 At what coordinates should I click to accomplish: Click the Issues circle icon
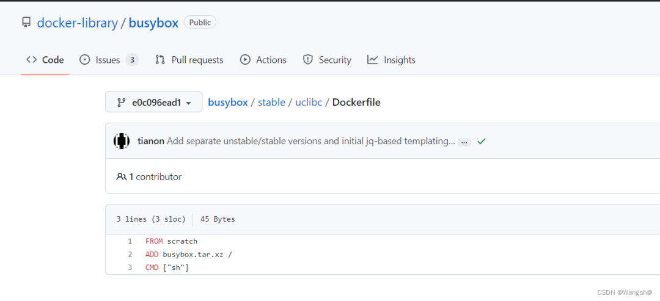tap(84, 60)
